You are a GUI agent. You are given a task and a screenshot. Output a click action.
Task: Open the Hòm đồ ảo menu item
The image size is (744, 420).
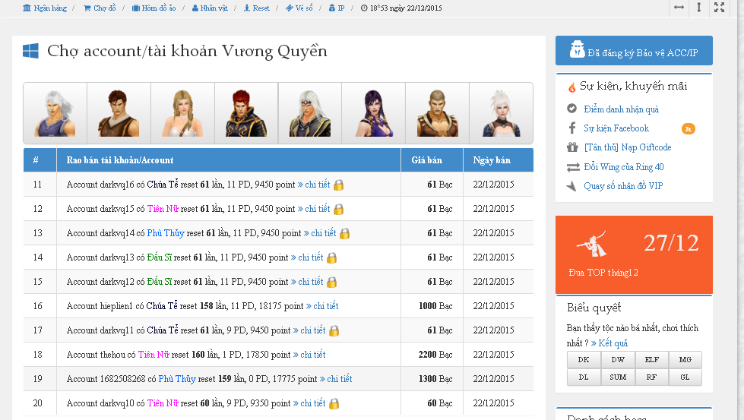(x=153, y=8)
